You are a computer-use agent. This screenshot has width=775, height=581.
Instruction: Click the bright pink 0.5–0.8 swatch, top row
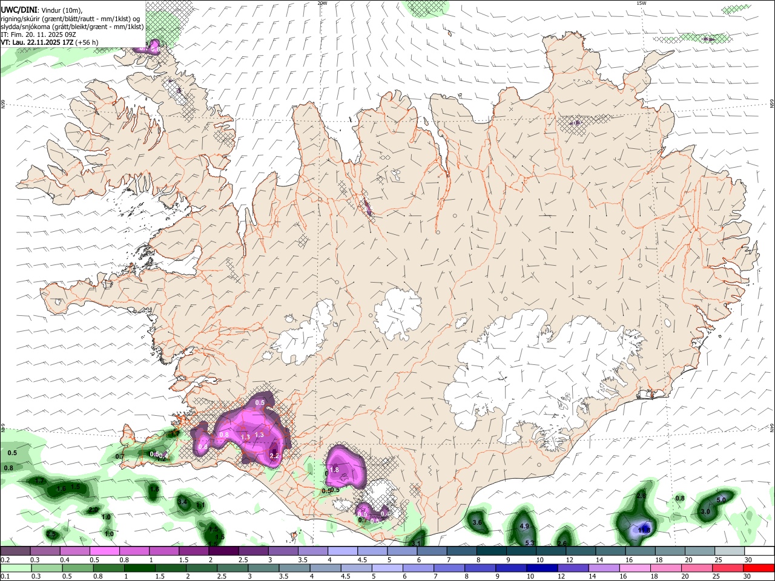click(x=105, y=551)
